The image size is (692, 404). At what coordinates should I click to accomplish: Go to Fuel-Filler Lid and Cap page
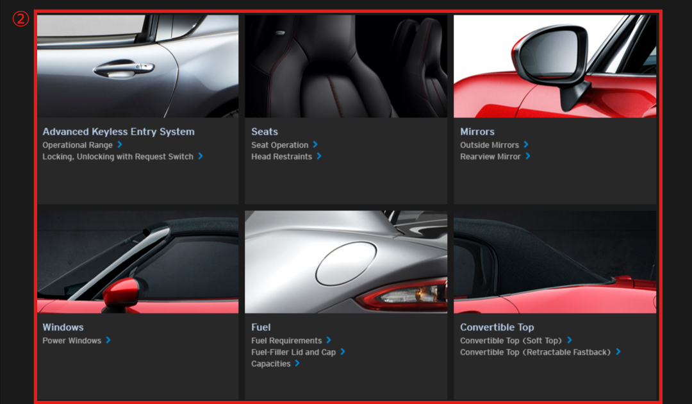click(x=293, y=352)
